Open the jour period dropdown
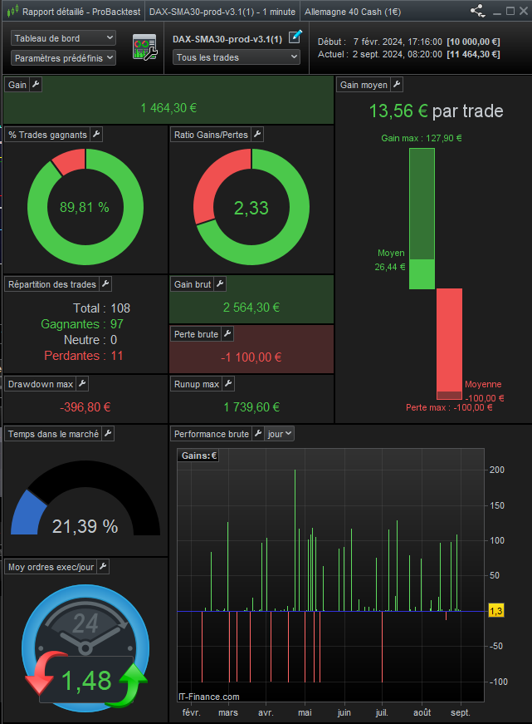This screenshot has height=724, width=532. (280, 434)
